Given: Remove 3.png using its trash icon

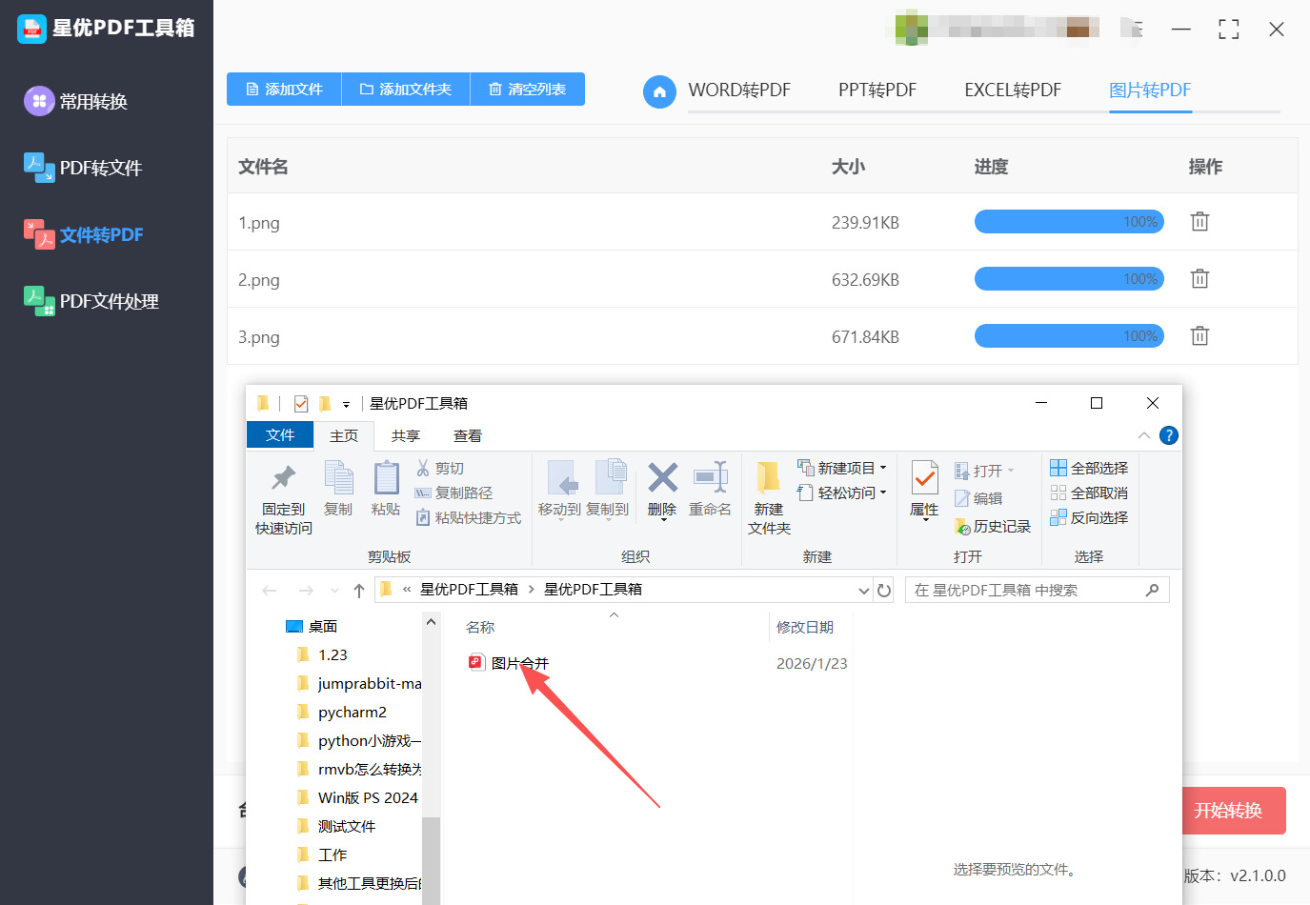Looking at the screenshot, I should [x=1199, y=336].
